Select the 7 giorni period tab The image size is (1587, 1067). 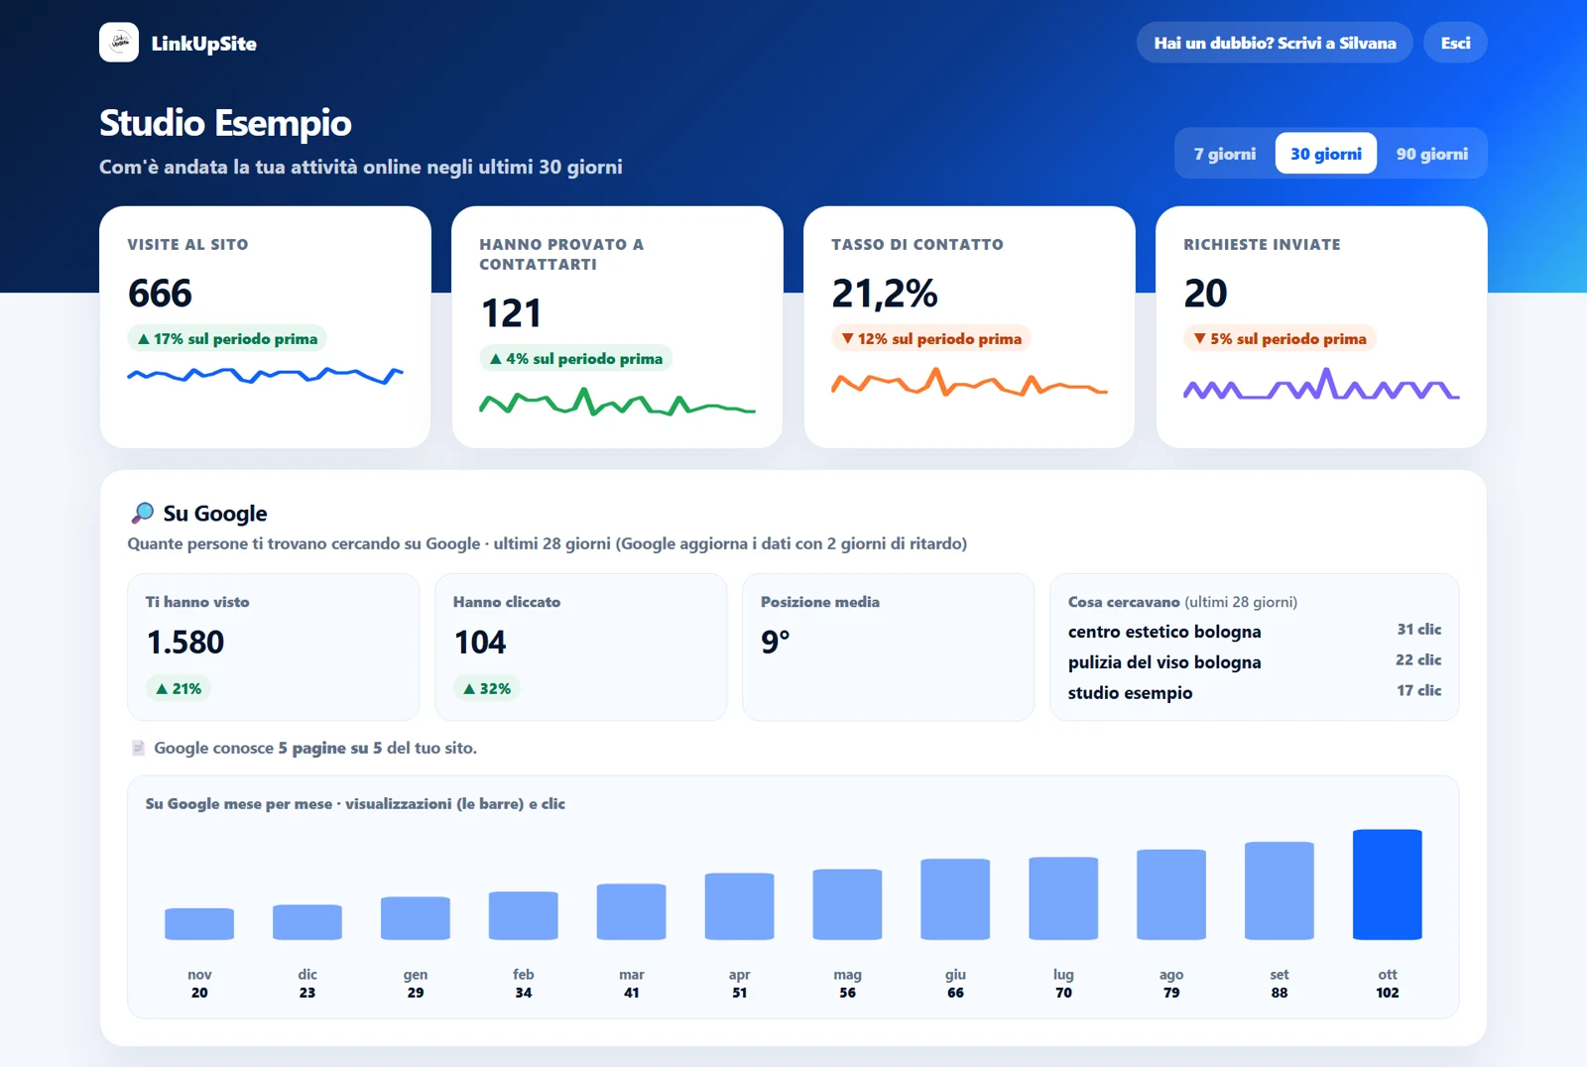tap(1224, 154)
